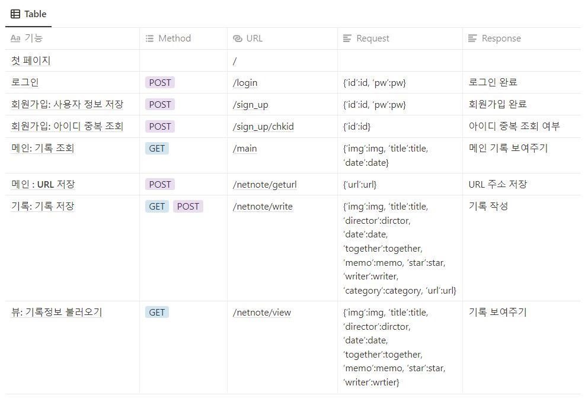Viewport: 588px width, 402px height.
Task: Select the POST tag in the 로그인 row
Action: point(159,82)
